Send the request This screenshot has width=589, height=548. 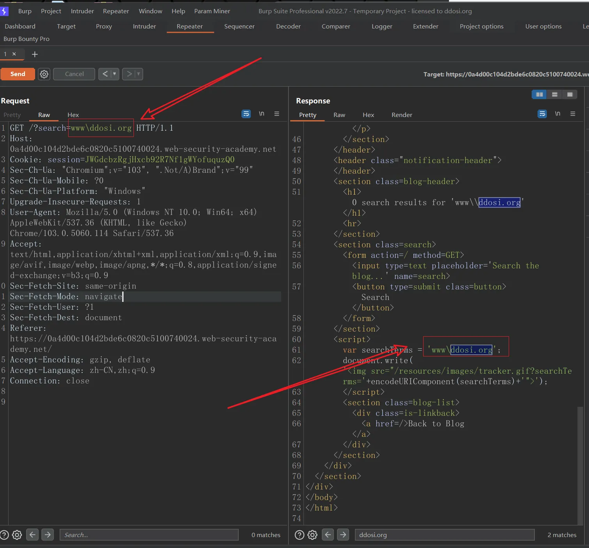18,74
